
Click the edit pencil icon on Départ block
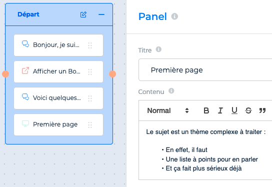tap(83, 14)
